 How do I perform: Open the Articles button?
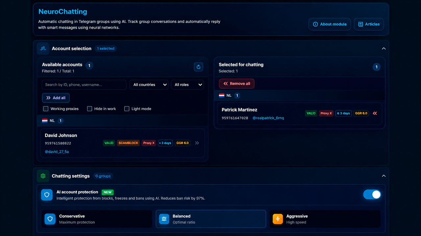(x=369, y=24)
